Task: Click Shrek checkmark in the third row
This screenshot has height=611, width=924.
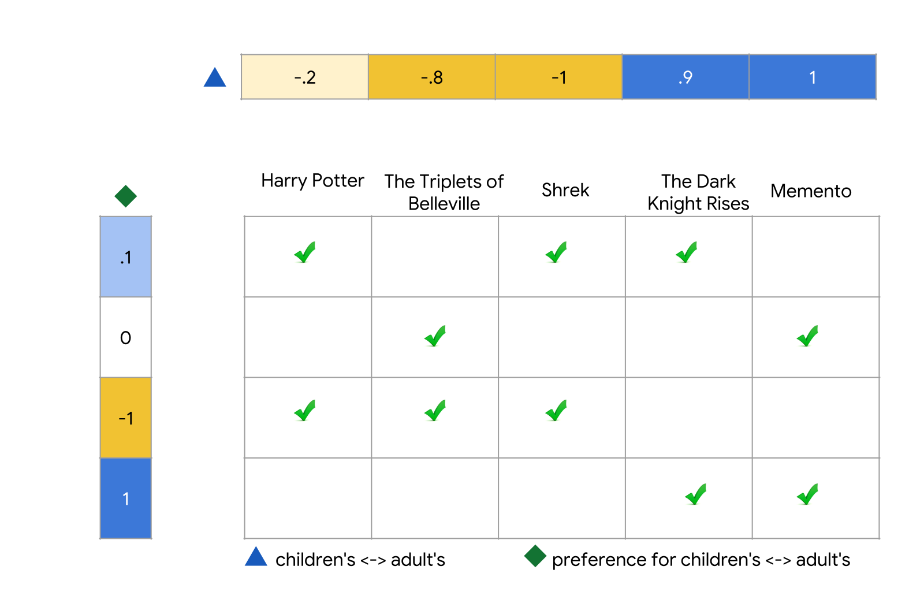Action: (556, 411)
